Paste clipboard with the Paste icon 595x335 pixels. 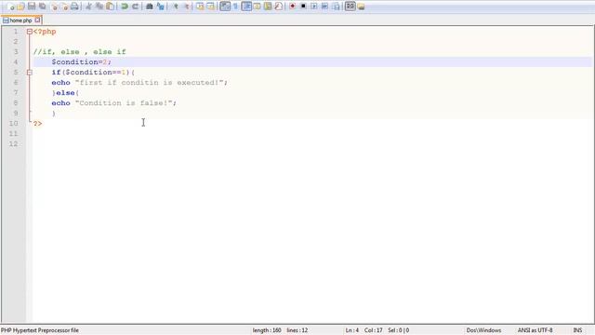[x=110, y=7]
